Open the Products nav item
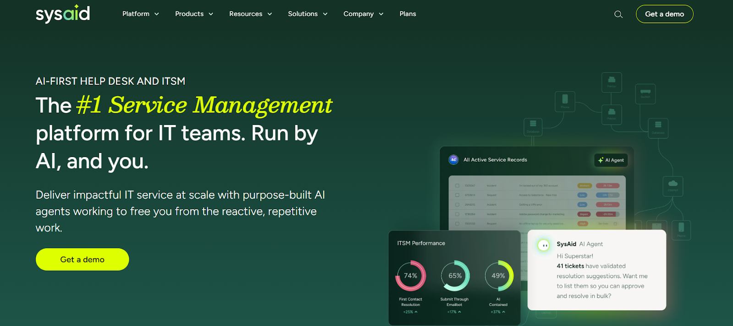The width and height of the screenshot is (733, 326). coord(189,14)
